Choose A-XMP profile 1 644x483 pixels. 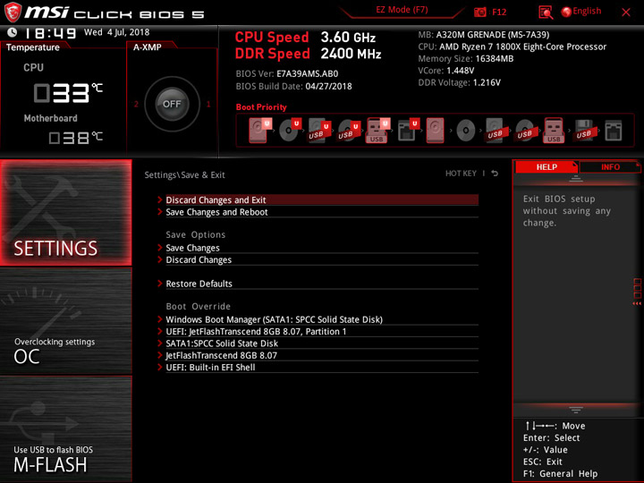pyautogui.click(x=208, y=104)
